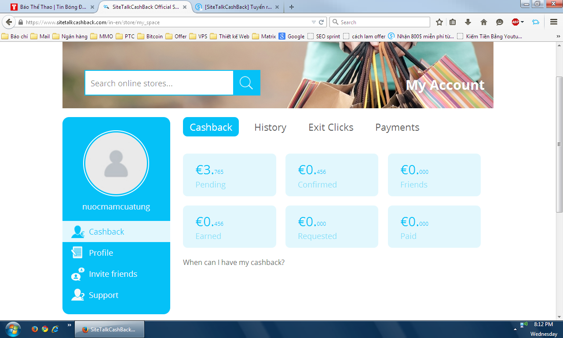Show hidden system tray icons arrow
The height and width of the screenshot is (338, 563).
515,329
